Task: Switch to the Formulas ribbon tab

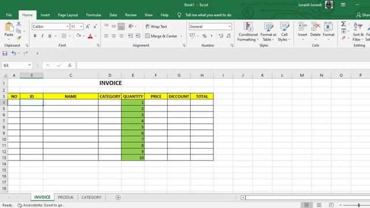Action: coord(94,15)
